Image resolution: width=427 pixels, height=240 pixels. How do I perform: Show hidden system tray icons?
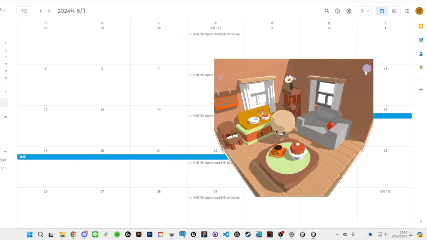coord(337,235)
